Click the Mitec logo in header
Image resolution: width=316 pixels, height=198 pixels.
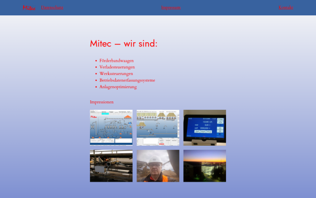click(29, 8)
